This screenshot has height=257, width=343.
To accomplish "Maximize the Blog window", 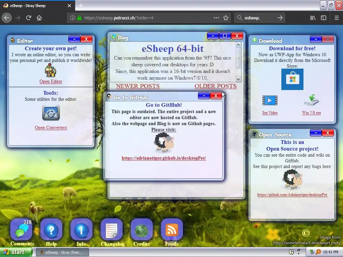I will pos(225,36).
